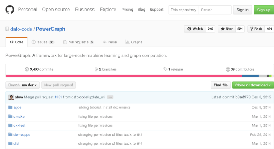Viewport: 274px width, 149px height.
Task: Click the cxxtest folder icon
Action: (11, 125)
